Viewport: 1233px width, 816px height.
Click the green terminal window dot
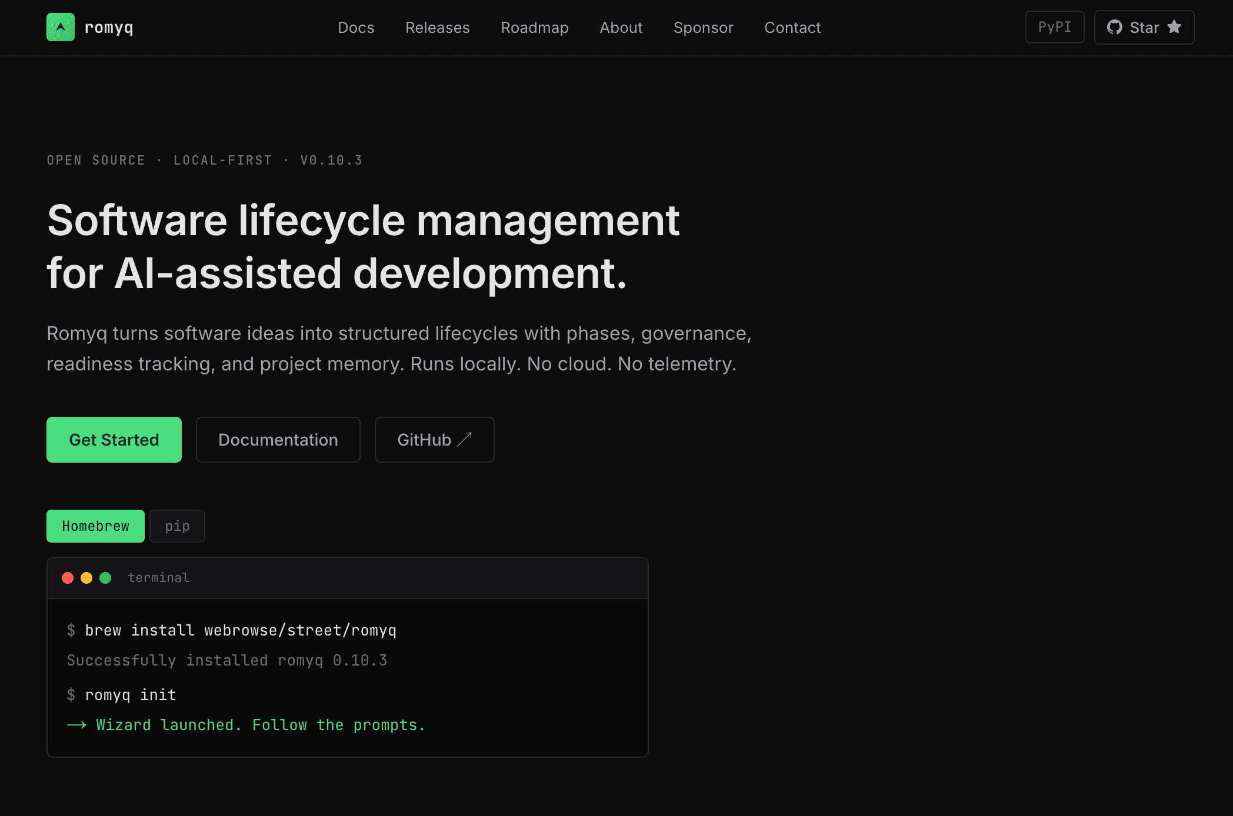pyautogui.click(x=105, y=578)
